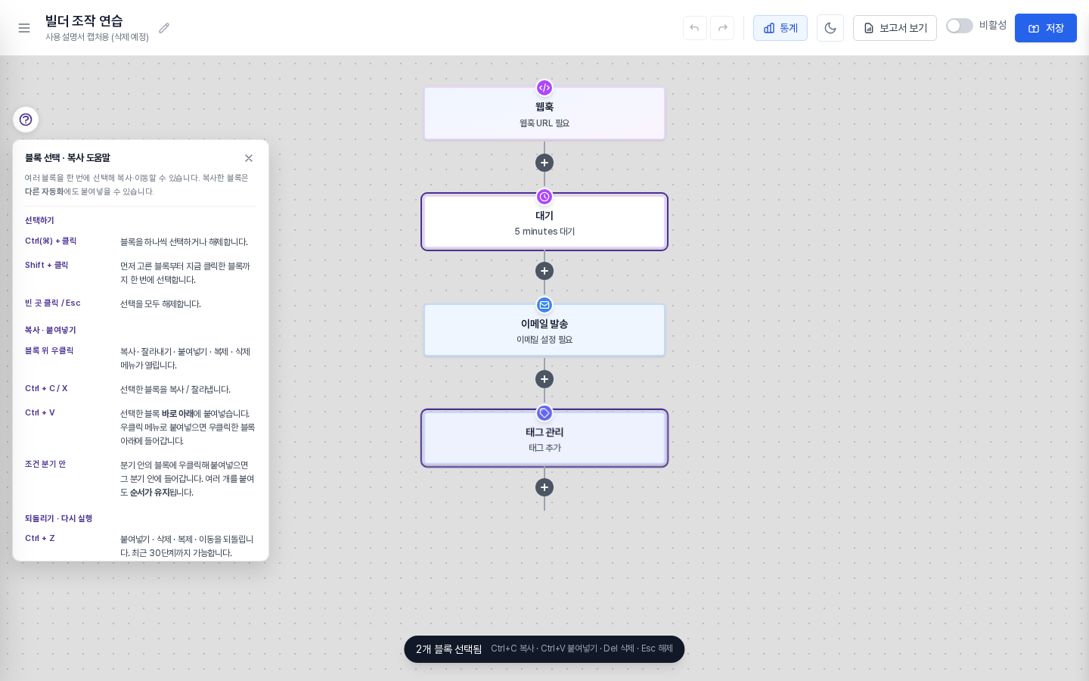Click the clock icon on 대기 block

544,197
